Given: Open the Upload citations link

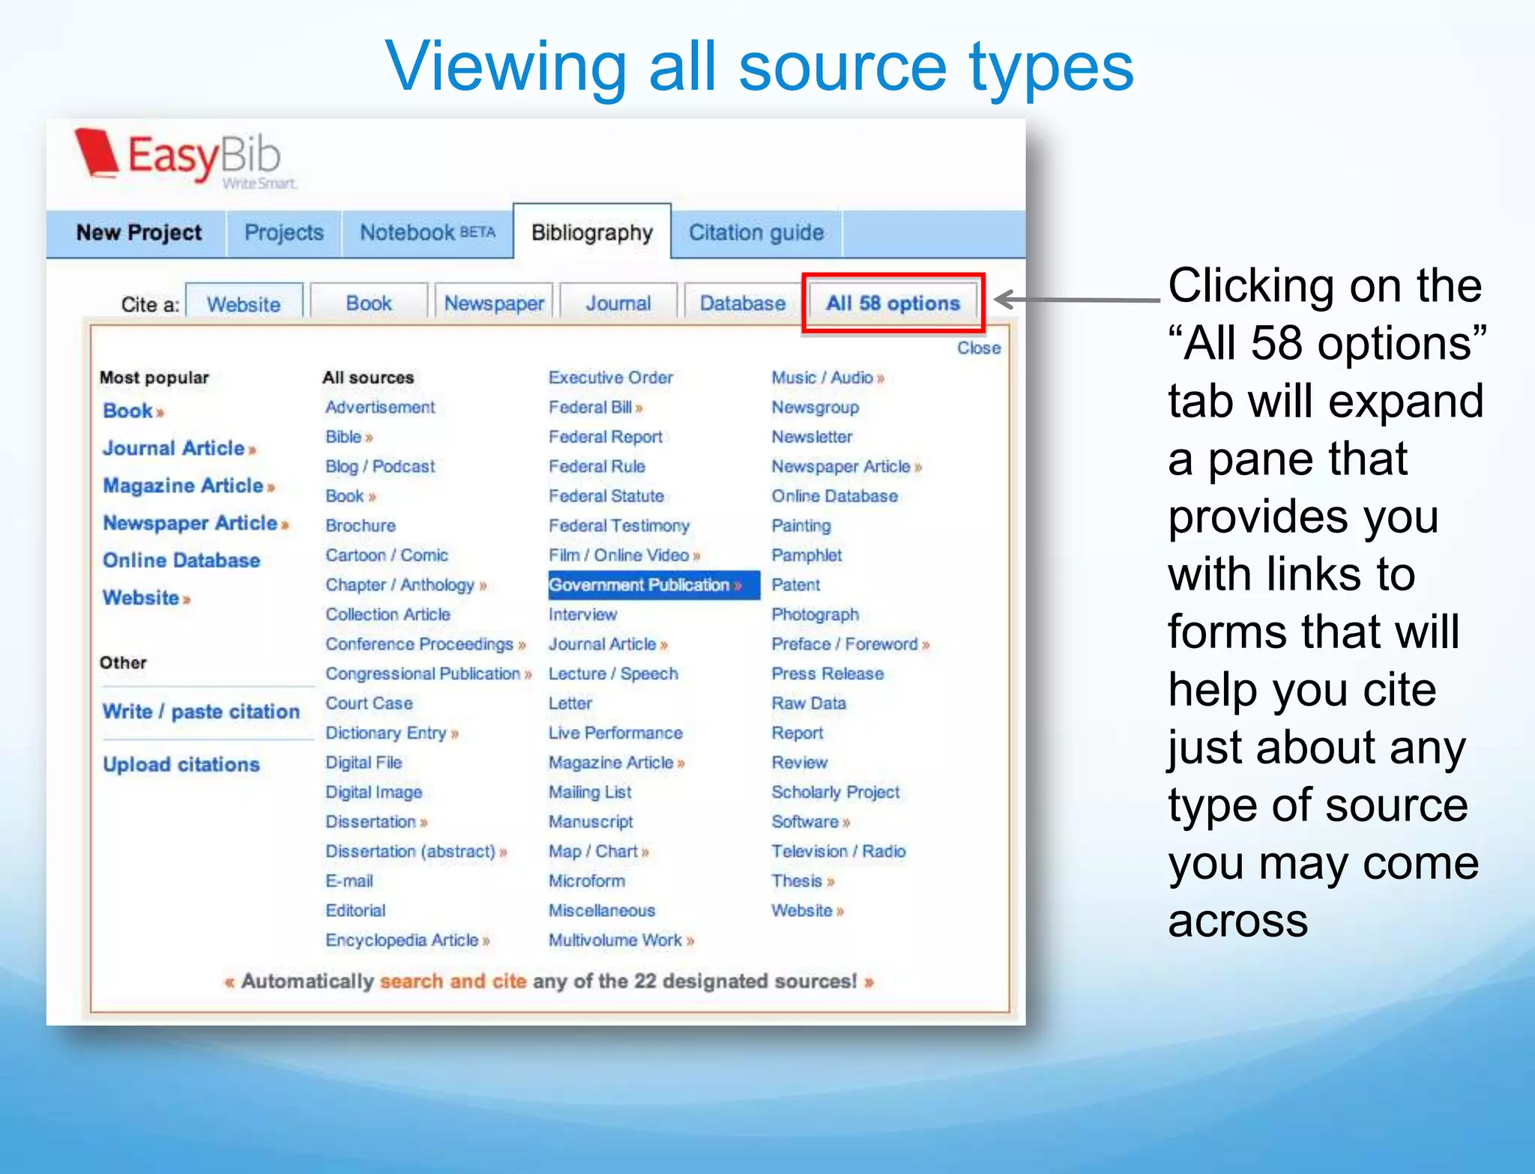Looking at the screenshot, I should coord(181,765).
